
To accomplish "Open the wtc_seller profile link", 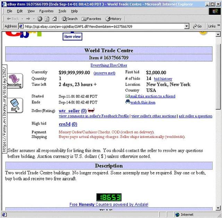I will coord(69,111).
